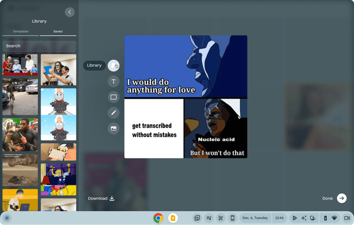
Task: Select the 'Nucleic acid' label
Action: pos(216,140)
